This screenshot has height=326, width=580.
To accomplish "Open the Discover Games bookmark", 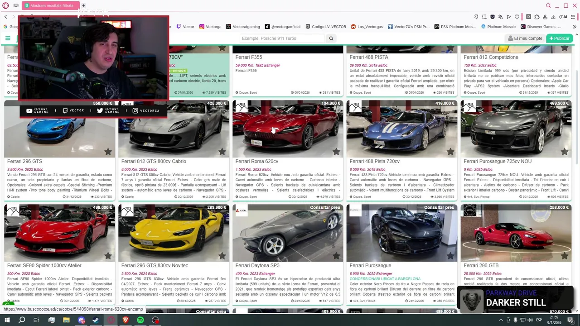I will 541,27.
